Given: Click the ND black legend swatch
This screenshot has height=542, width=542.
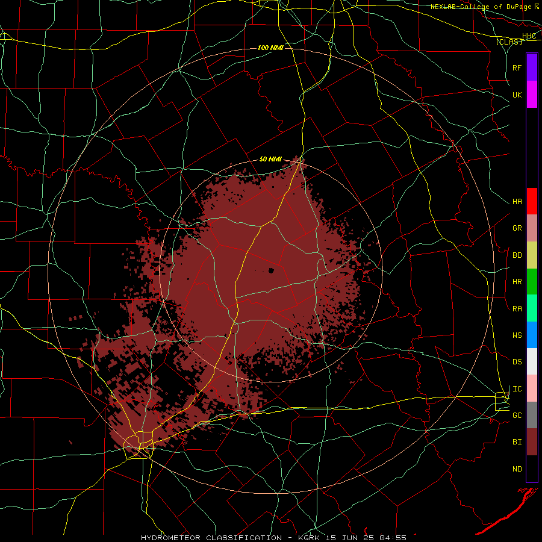Looking at the screenshot, I should pyautogui.click(x=532, y=469).
